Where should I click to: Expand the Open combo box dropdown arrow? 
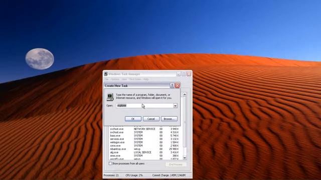pos(175,105)
